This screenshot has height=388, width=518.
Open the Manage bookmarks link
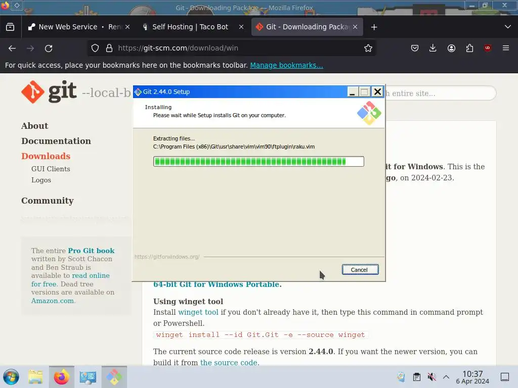(286, 65)
